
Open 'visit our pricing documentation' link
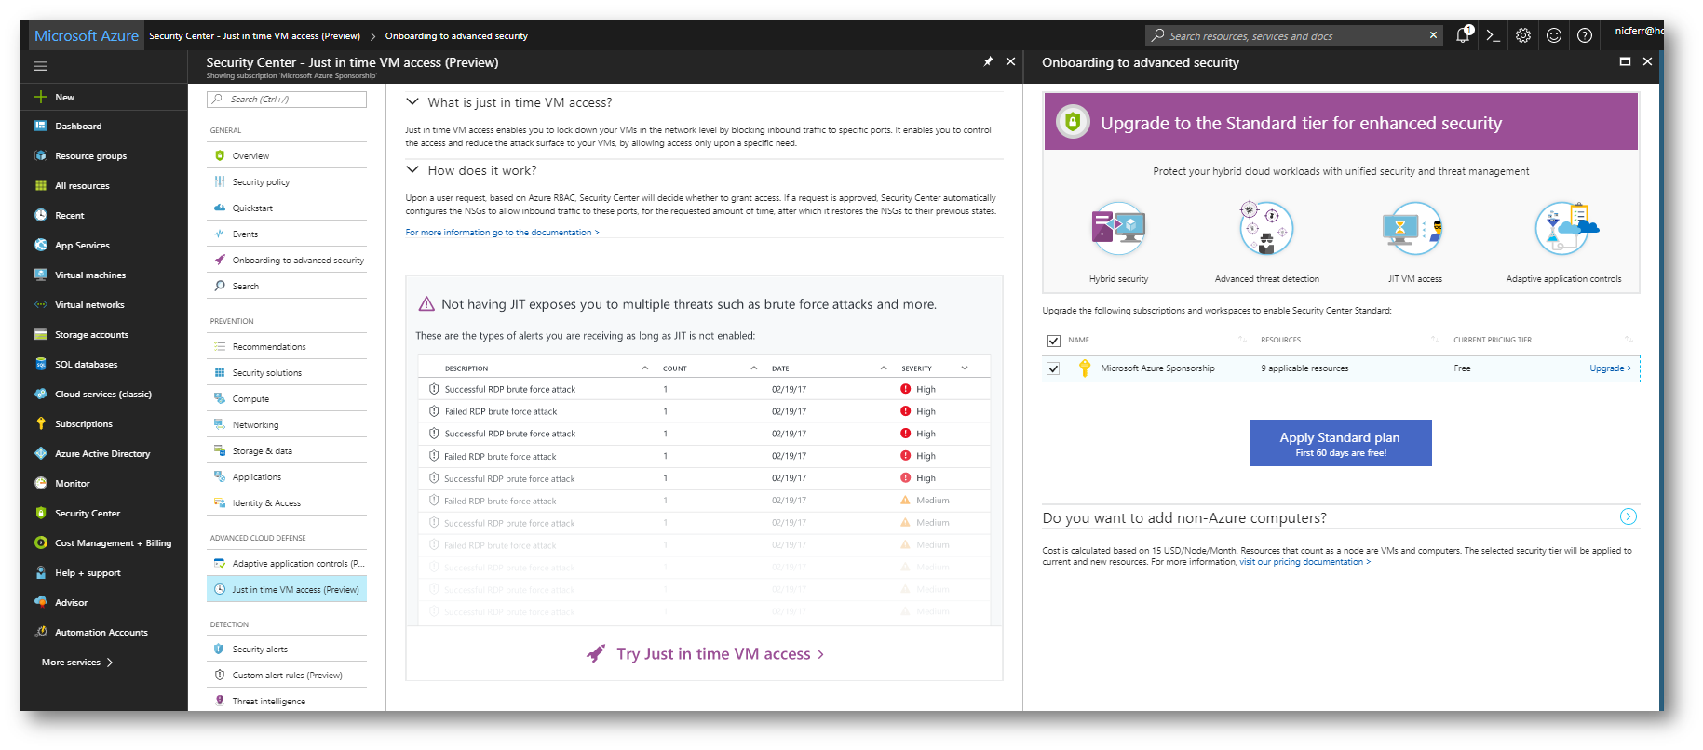tap(1304, 562)
